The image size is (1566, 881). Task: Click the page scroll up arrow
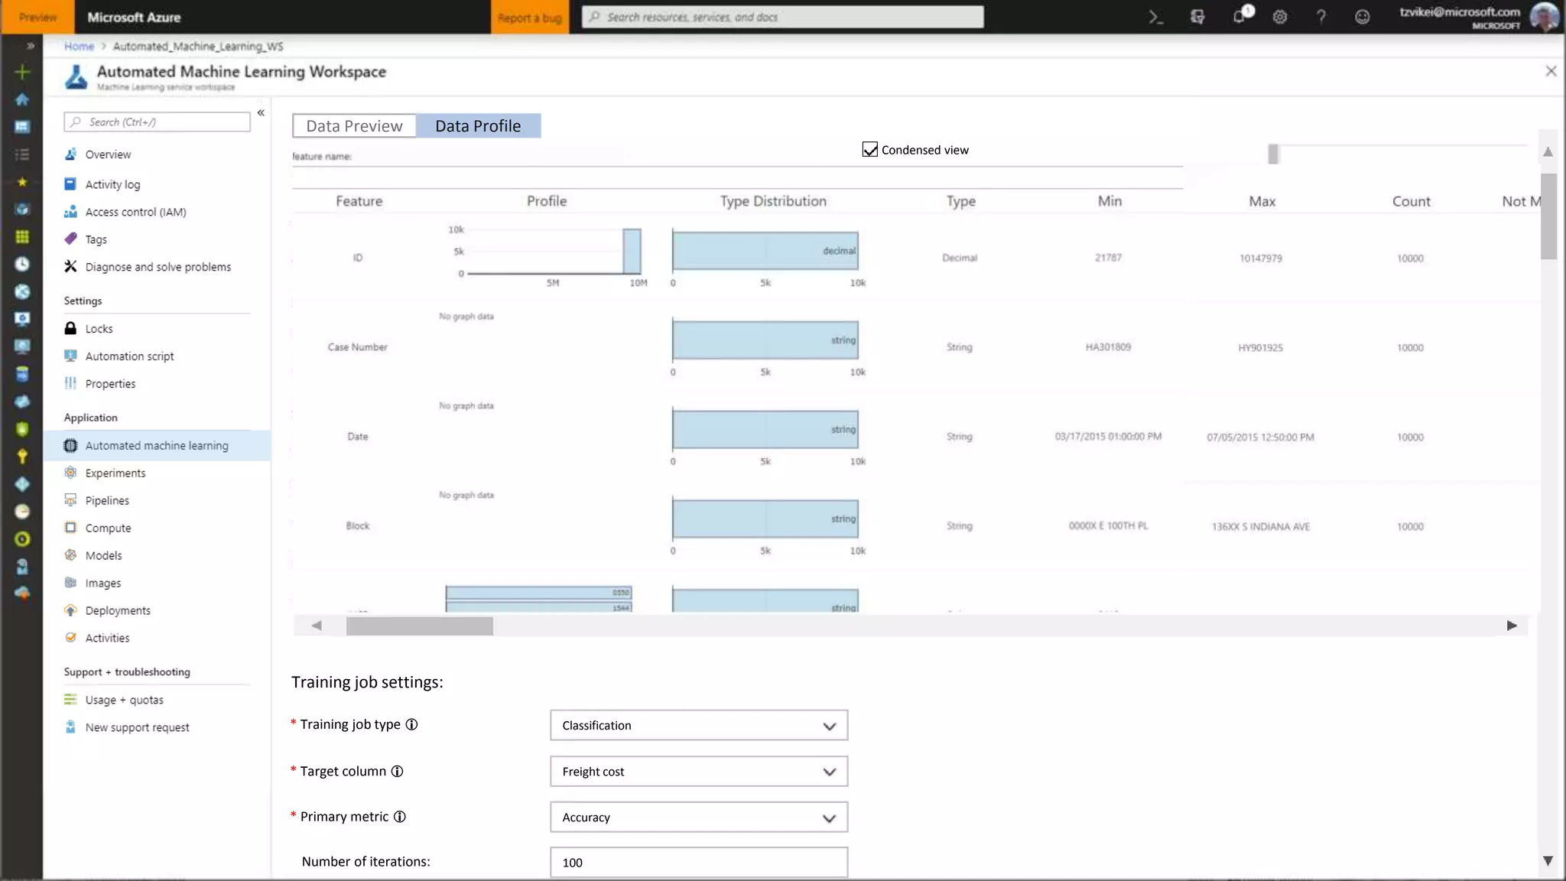[x=1548, y=151]
